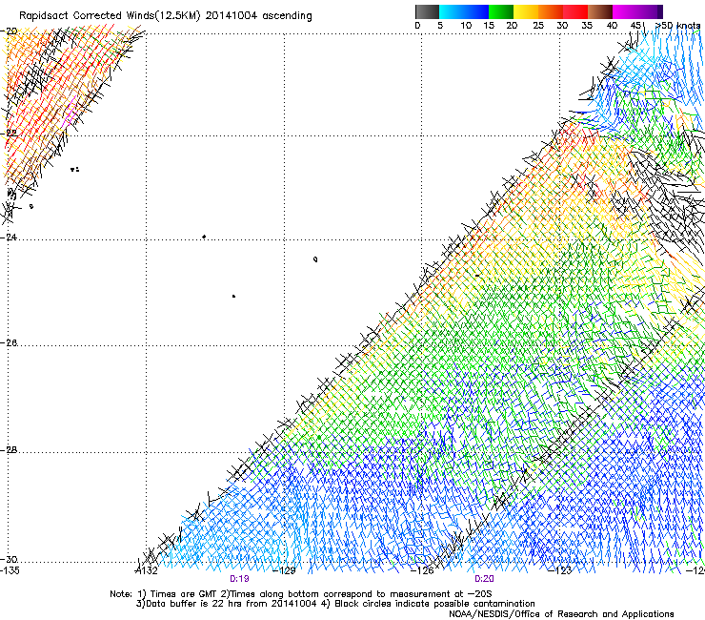Image resolution: width=705 pixels, height=620 pixels.
Task: Click the '25' label on the speed legend
Action: click(x=538, y=26)
